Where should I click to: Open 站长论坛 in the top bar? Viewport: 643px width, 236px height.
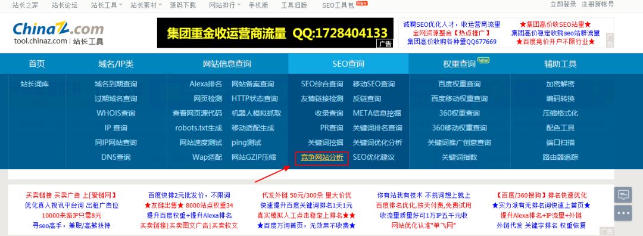coord(65,5)
